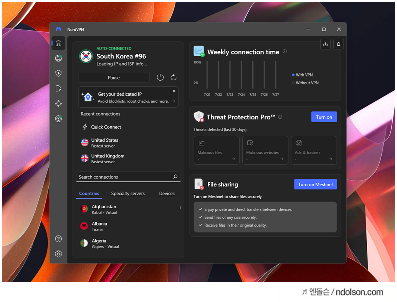Click the Quick Connect lightning icon
397x302 pixels.
[x=85, y=127]
